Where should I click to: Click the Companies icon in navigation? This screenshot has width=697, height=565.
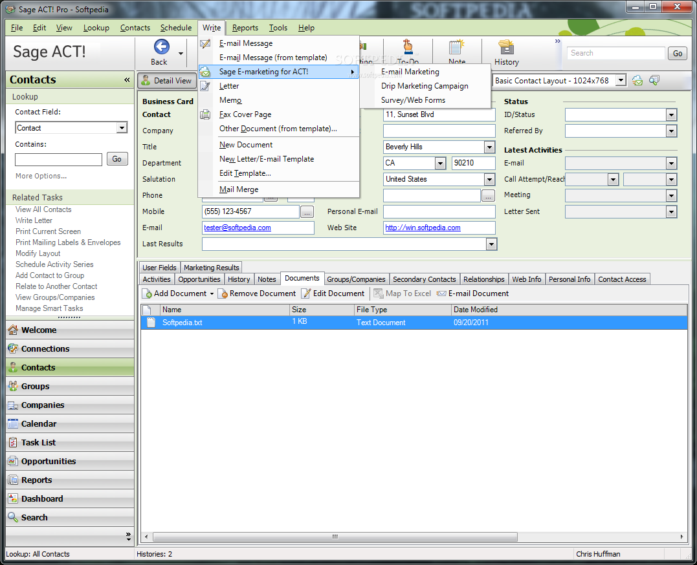(x=13, y=405)
